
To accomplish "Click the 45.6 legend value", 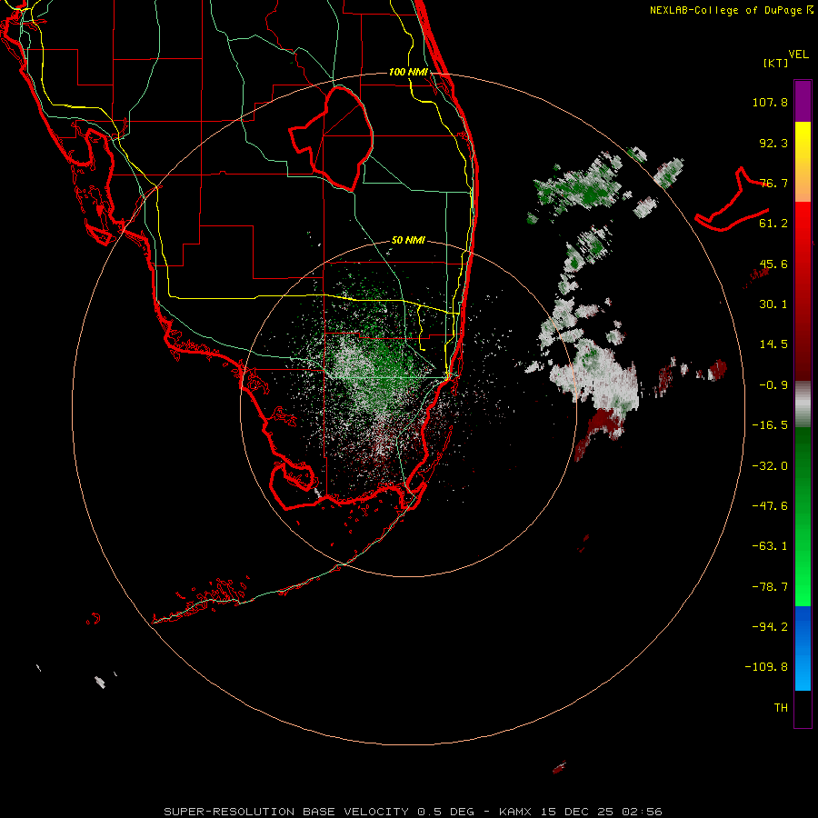I will [x=773, y=264].
